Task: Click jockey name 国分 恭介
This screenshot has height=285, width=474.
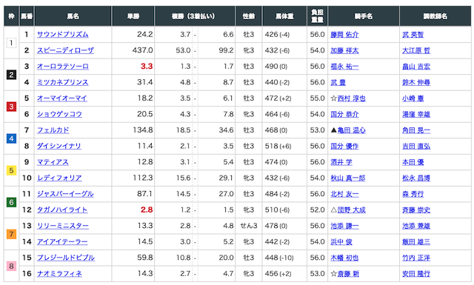Action: tap(344, 115)
